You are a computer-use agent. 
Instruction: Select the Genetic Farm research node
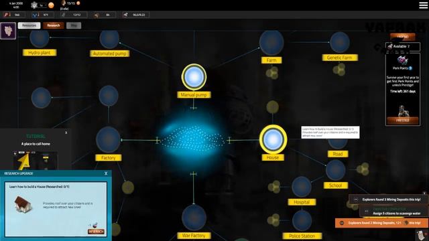340,42
